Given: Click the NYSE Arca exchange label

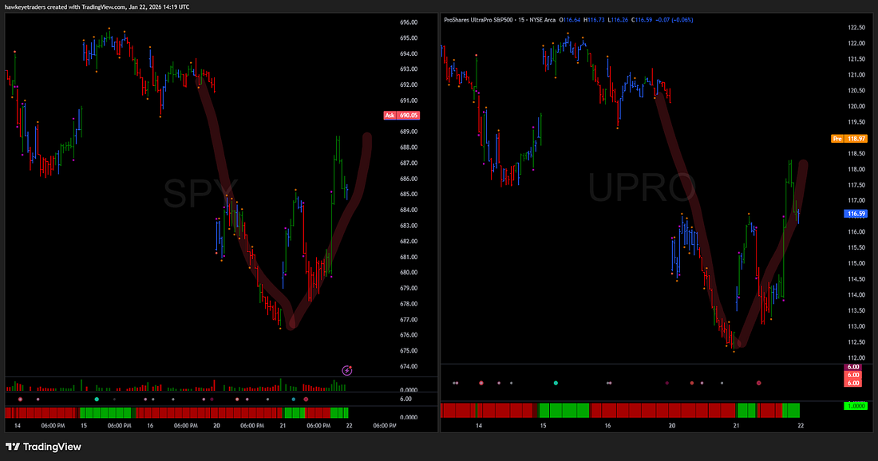Looking at the screenshot, I should point(542,20).
